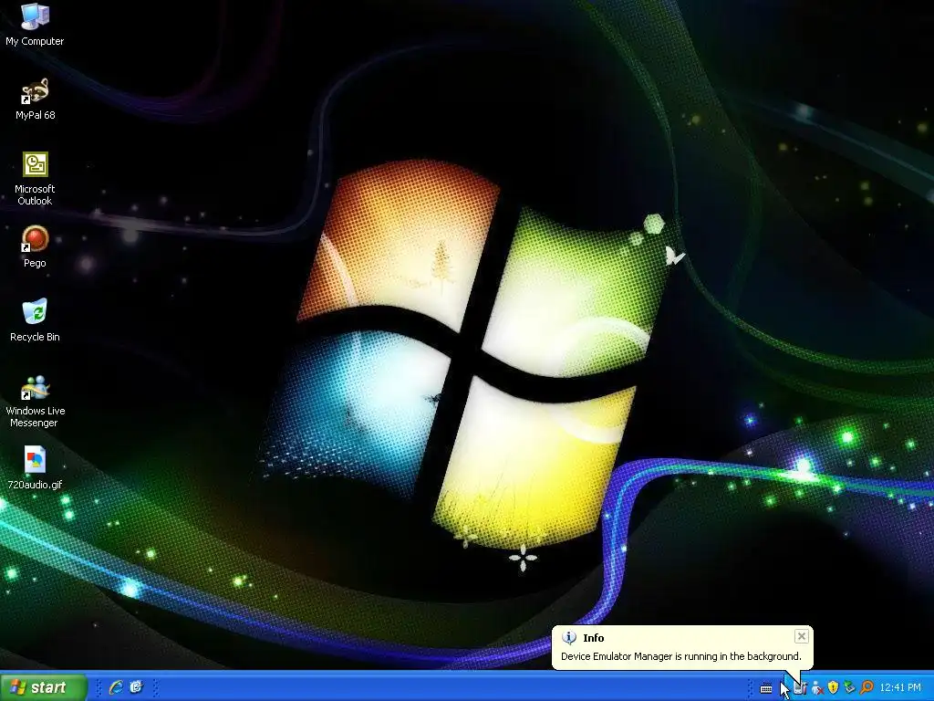
Task: Launch Internet Explorer from Quick Launch
Action: coord(116,687)
